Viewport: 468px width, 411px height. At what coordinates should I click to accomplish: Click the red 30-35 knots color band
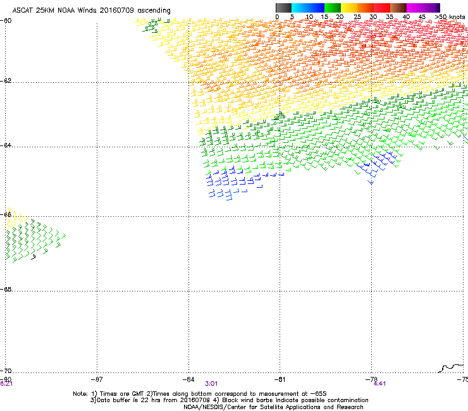click(382, 8)
